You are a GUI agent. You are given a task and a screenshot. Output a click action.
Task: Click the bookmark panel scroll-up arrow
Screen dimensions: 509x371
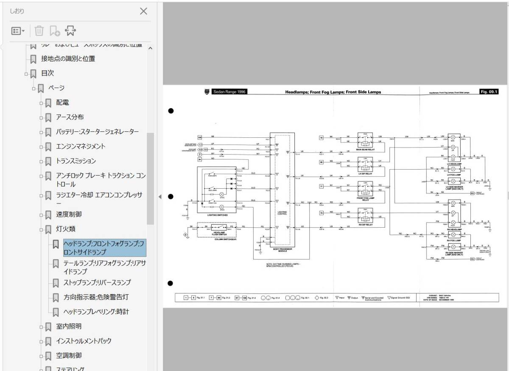point(150,48)
